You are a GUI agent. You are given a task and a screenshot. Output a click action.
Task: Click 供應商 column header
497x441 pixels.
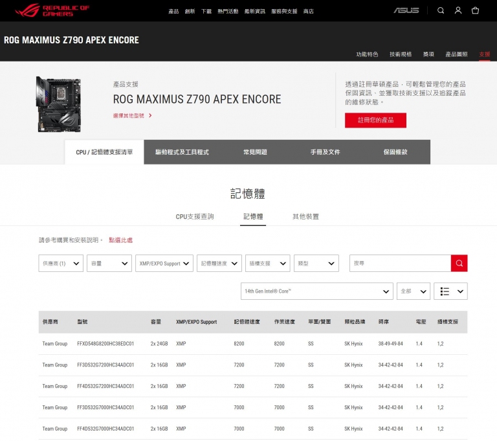50,322
